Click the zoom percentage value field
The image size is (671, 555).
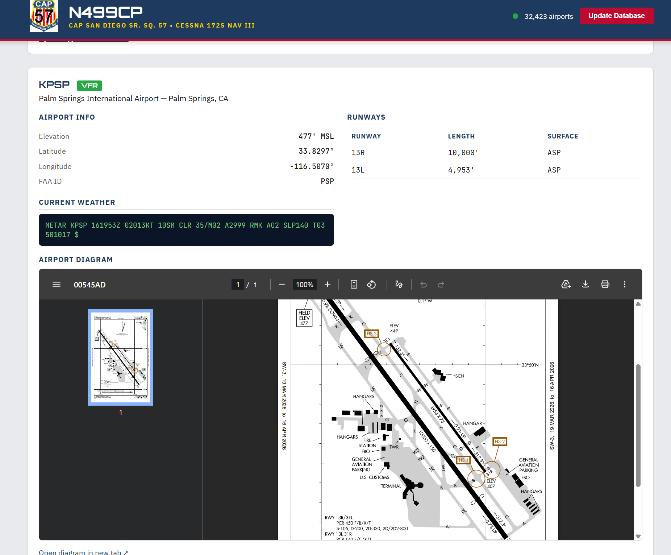[x=304, y=285]
